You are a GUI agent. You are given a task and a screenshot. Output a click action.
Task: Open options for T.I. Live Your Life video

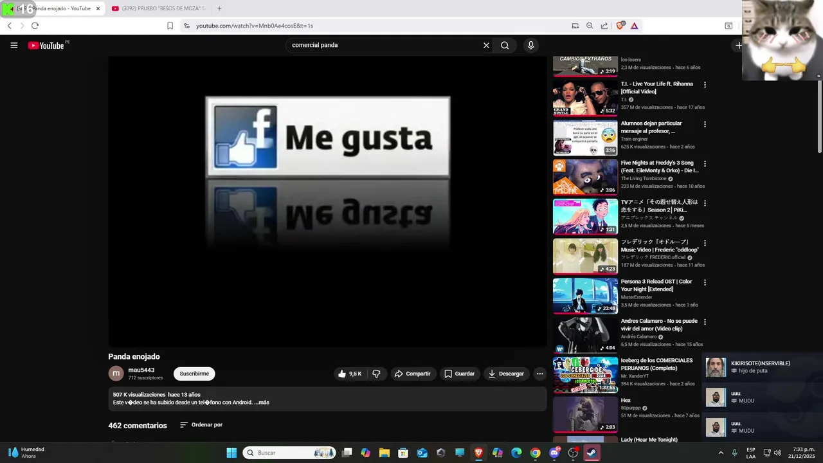pyautogui.click(x=705, y=85)
